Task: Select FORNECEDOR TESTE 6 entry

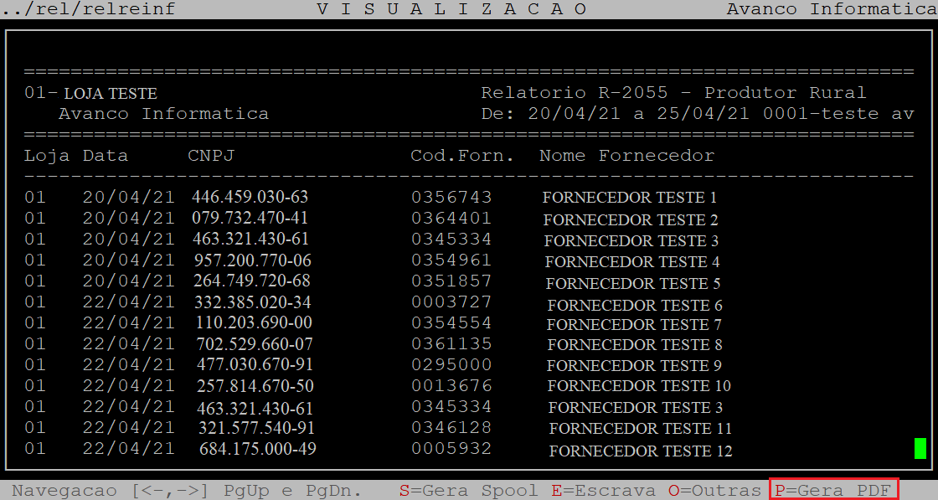Action: tap(635, 306)
